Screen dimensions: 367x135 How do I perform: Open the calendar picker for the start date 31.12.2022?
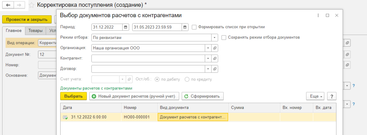pyautogui.click(x=125, y=27)
